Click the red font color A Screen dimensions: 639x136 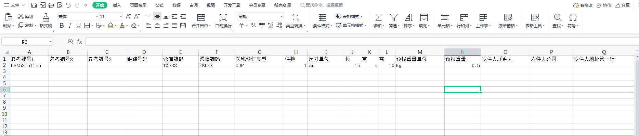point(122,26)
